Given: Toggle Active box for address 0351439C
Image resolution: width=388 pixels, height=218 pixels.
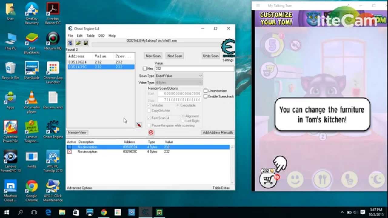Looking at the screenshot, I should [69, 151].
